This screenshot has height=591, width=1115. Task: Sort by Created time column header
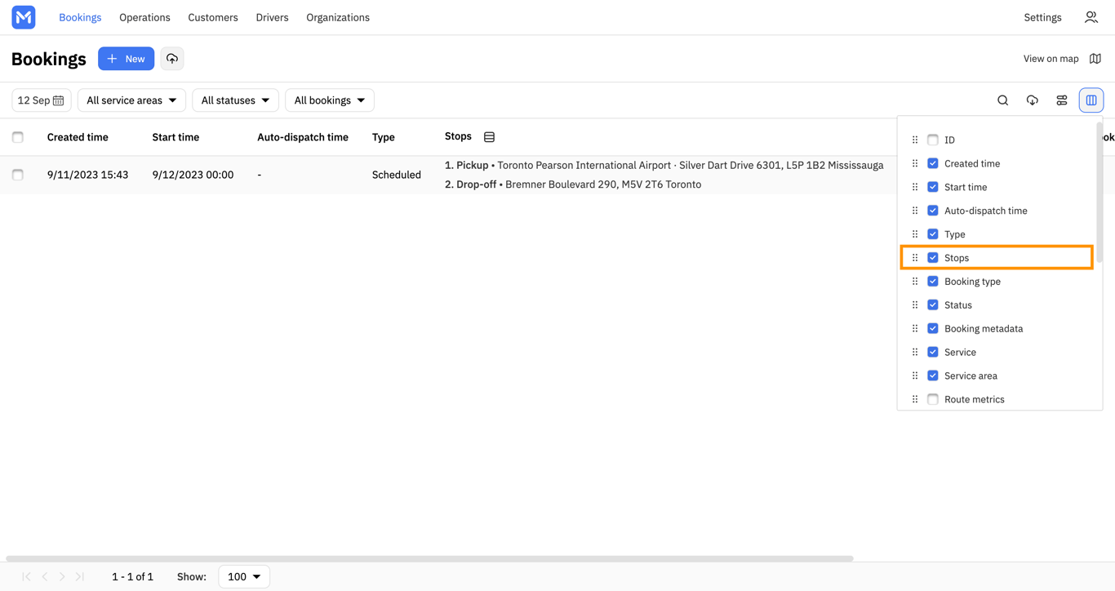tap(78, 137)
